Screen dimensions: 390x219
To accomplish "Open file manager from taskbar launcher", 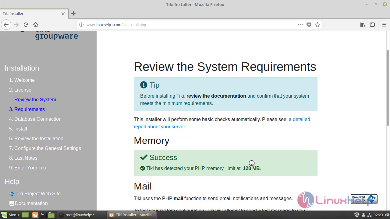I will click(51, 215).
